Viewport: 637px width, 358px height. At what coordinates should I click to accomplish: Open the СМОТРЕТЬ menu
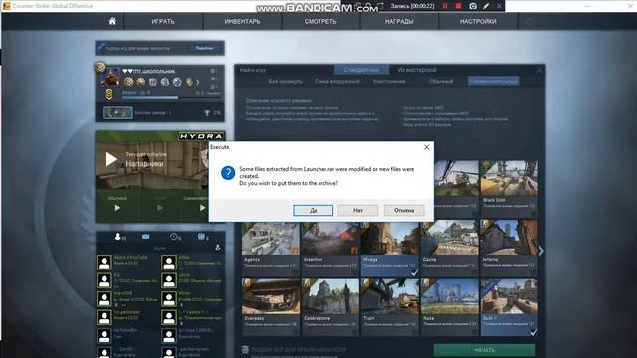pyautogui.click(x=320, y=21)
